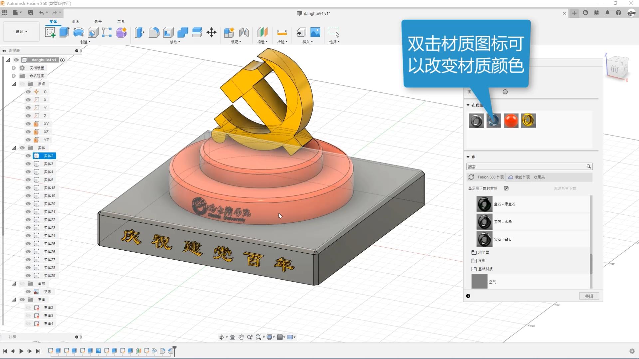The image size is (639, 359).
Task: Expand the 文档设置 tree node
Action: pos(14,68)
